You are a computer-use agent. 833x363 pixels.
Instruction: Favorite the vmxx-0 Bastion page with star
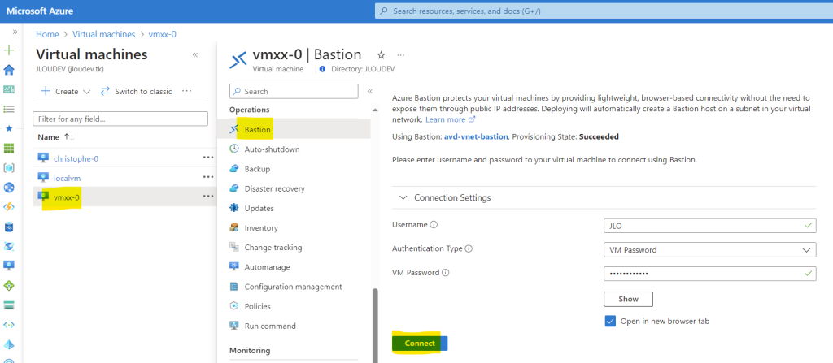tap(381, 54)
